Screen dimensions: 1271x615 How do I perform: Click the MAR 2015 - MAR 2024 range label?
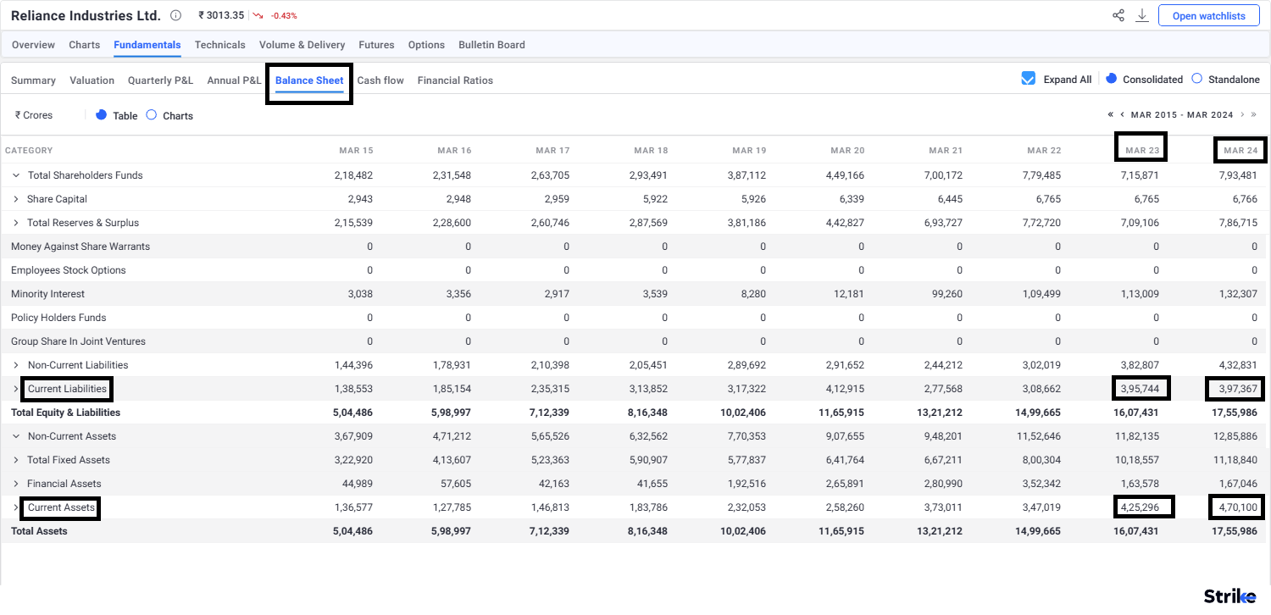point(1181,114)
